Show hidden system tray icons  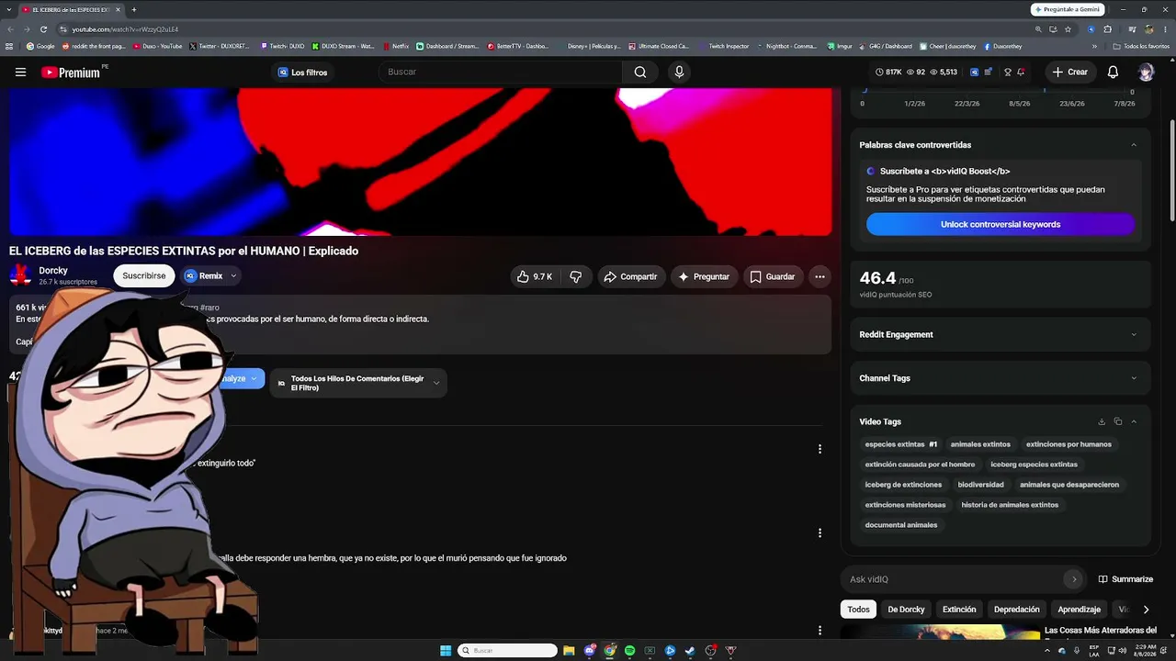(x=1048, y=651)
